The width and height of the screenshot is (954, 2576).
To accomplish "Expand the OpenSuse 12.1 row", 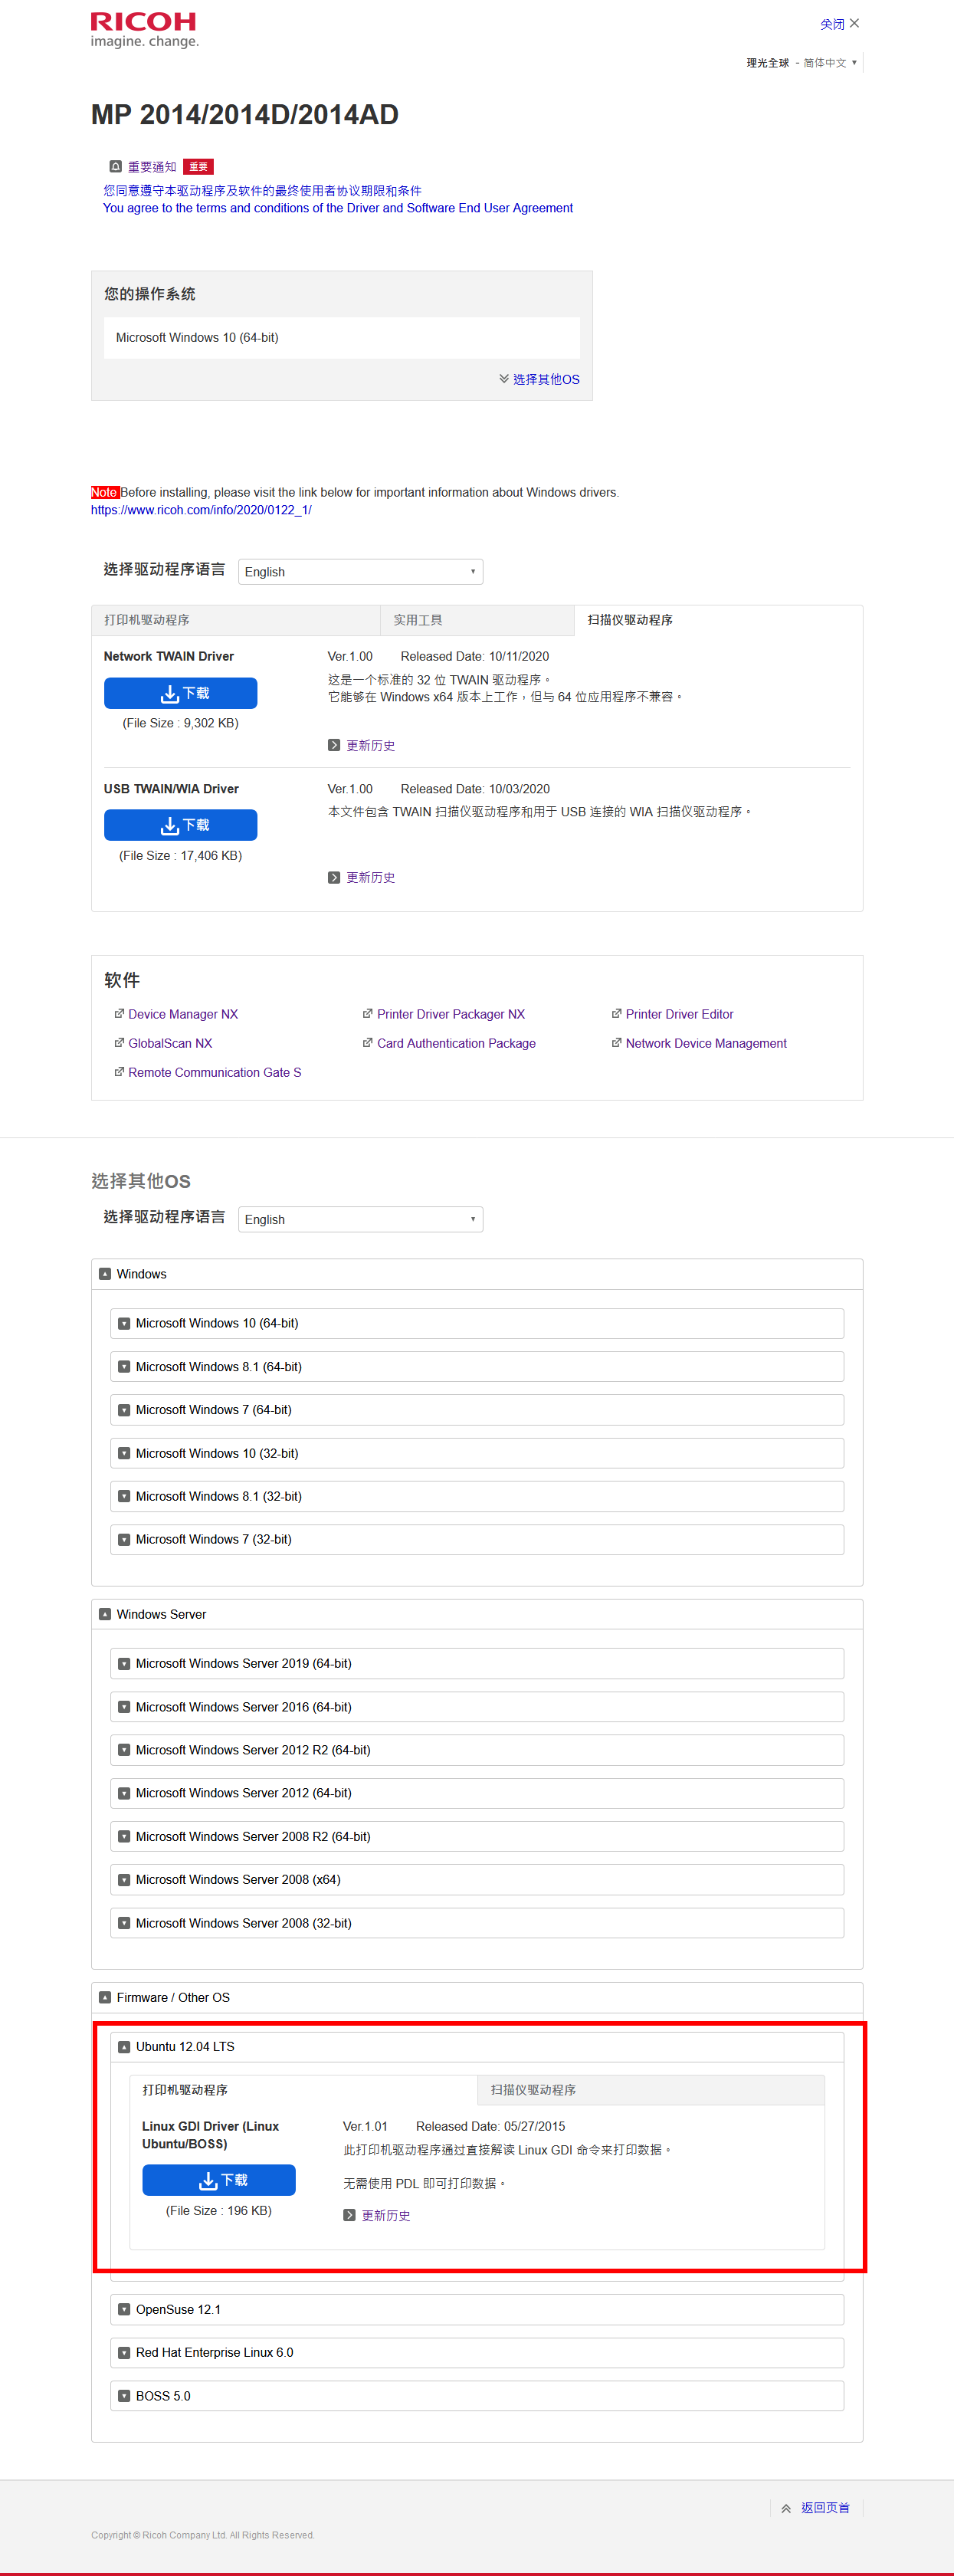I will [477, 2309].
